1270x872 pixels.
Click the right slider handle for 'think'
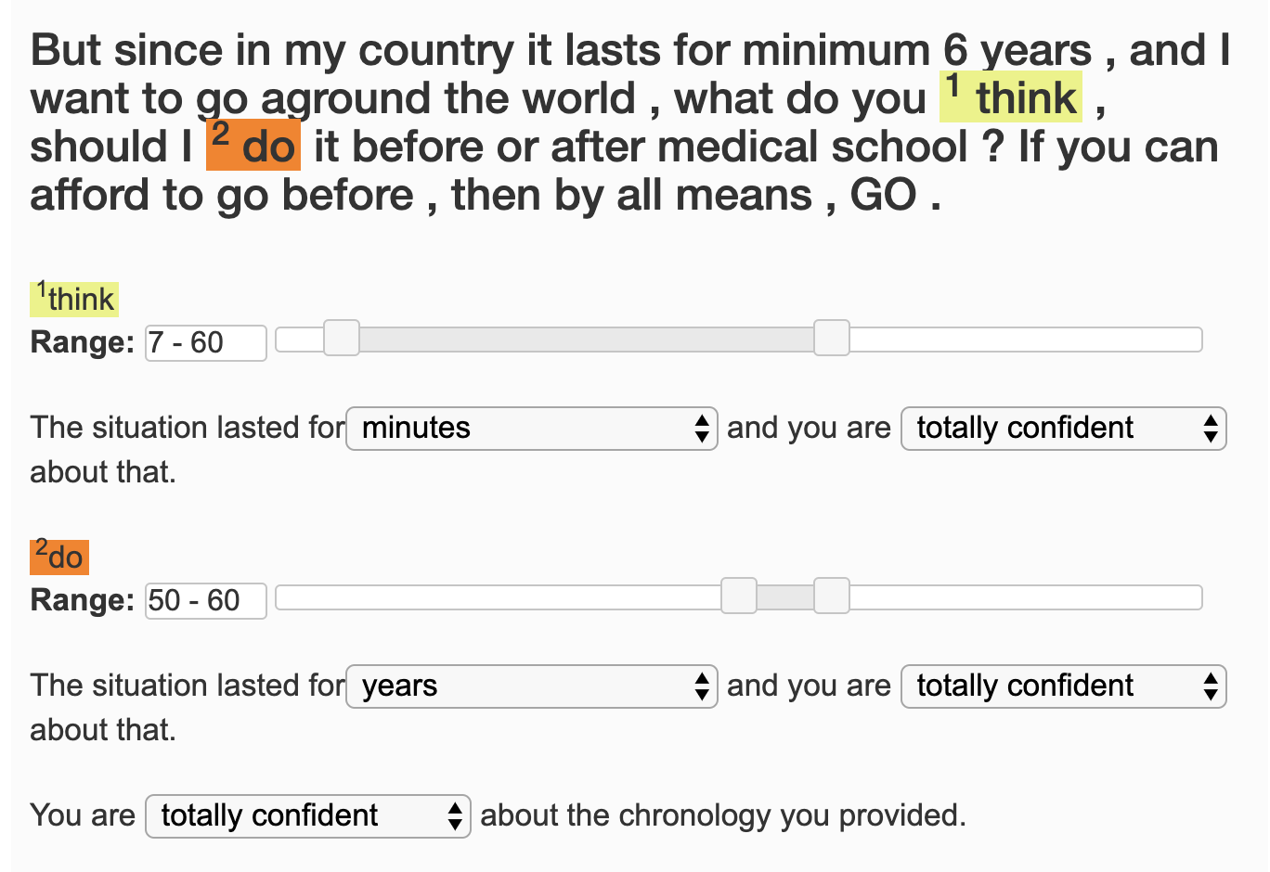(x=832, y=339)
